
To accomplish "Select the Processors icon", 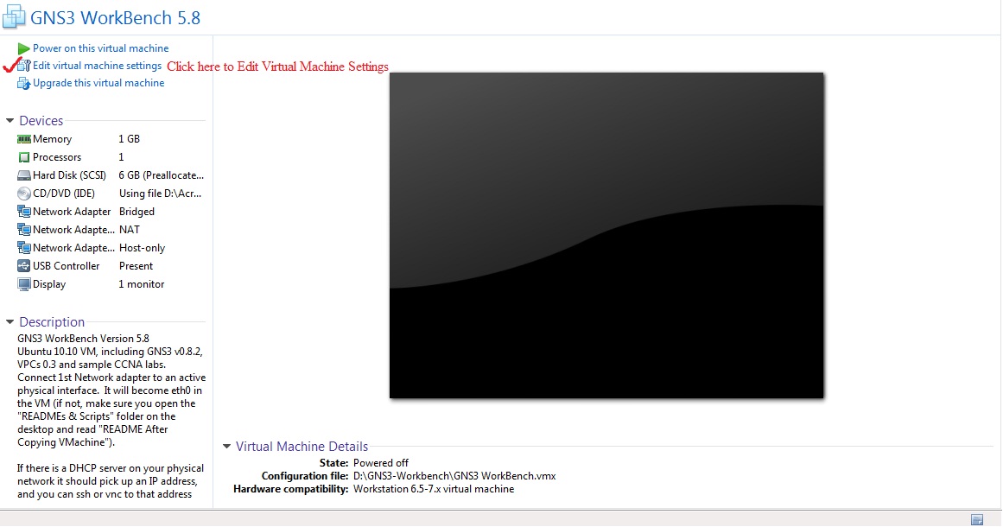I will (x=23, y=157).
